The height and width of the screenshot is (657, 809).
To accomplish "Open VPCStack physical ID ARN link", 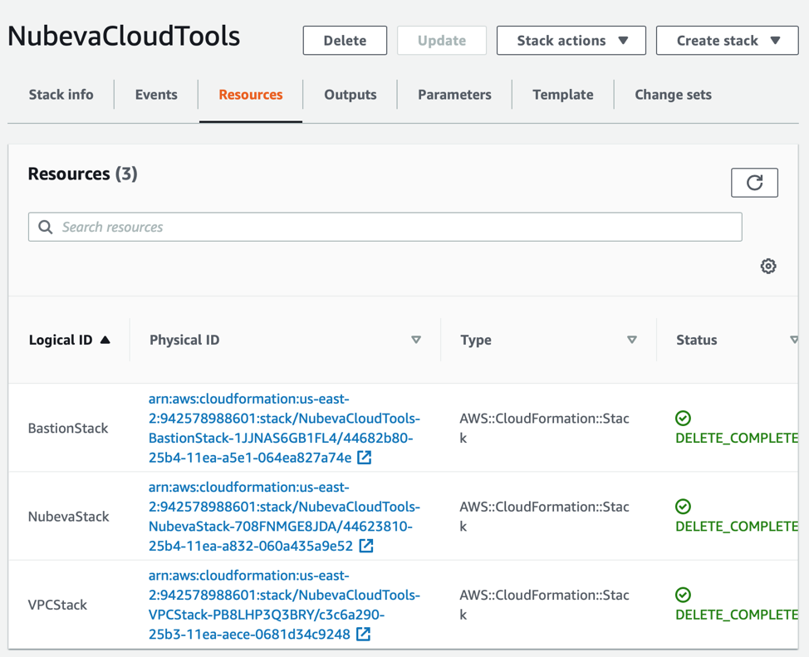I will click(284, 605).
